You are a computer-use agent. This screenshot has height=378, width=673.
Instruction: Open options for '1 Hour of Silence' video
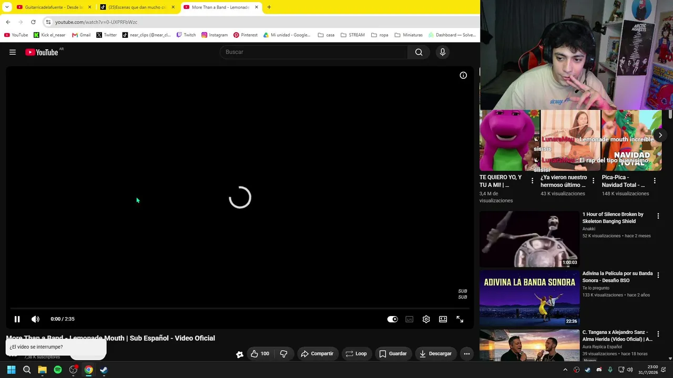[x=658, y=216]
